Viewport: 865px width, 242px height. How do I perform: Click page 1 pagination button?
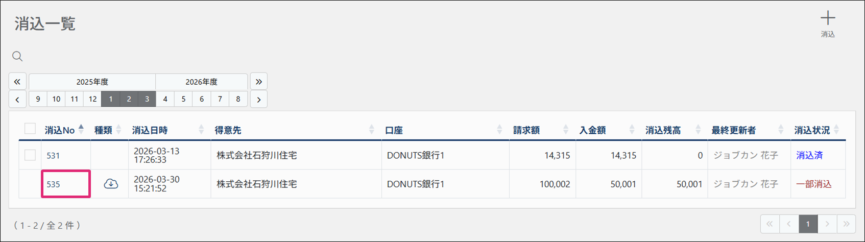pyautogui.click(x=808, y=224)
